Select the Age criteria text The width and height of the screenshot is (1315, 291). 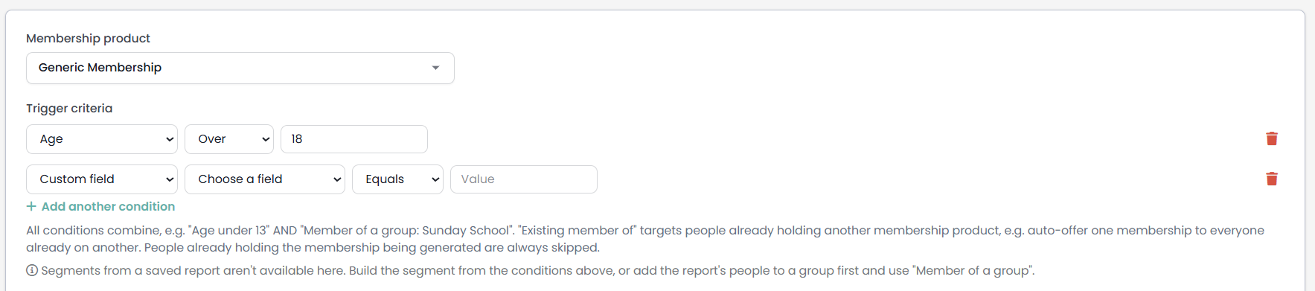click(51, 139)
